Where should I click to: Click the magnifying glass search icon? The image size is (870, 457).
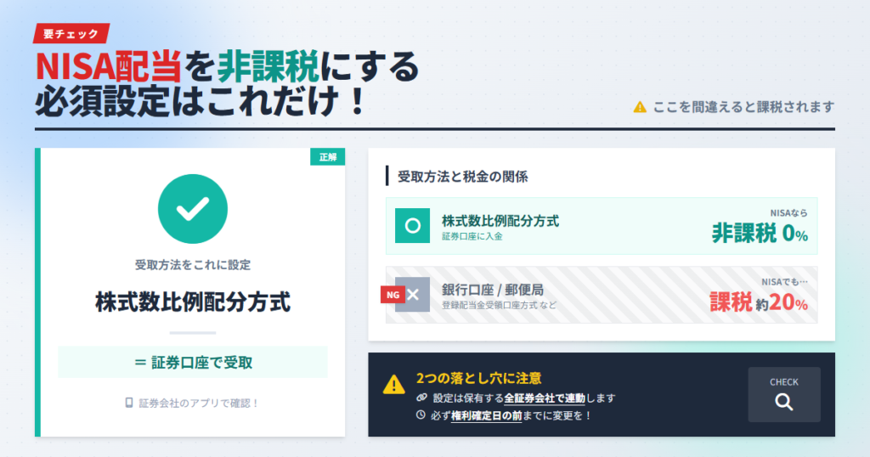click(x=783, y=403)
